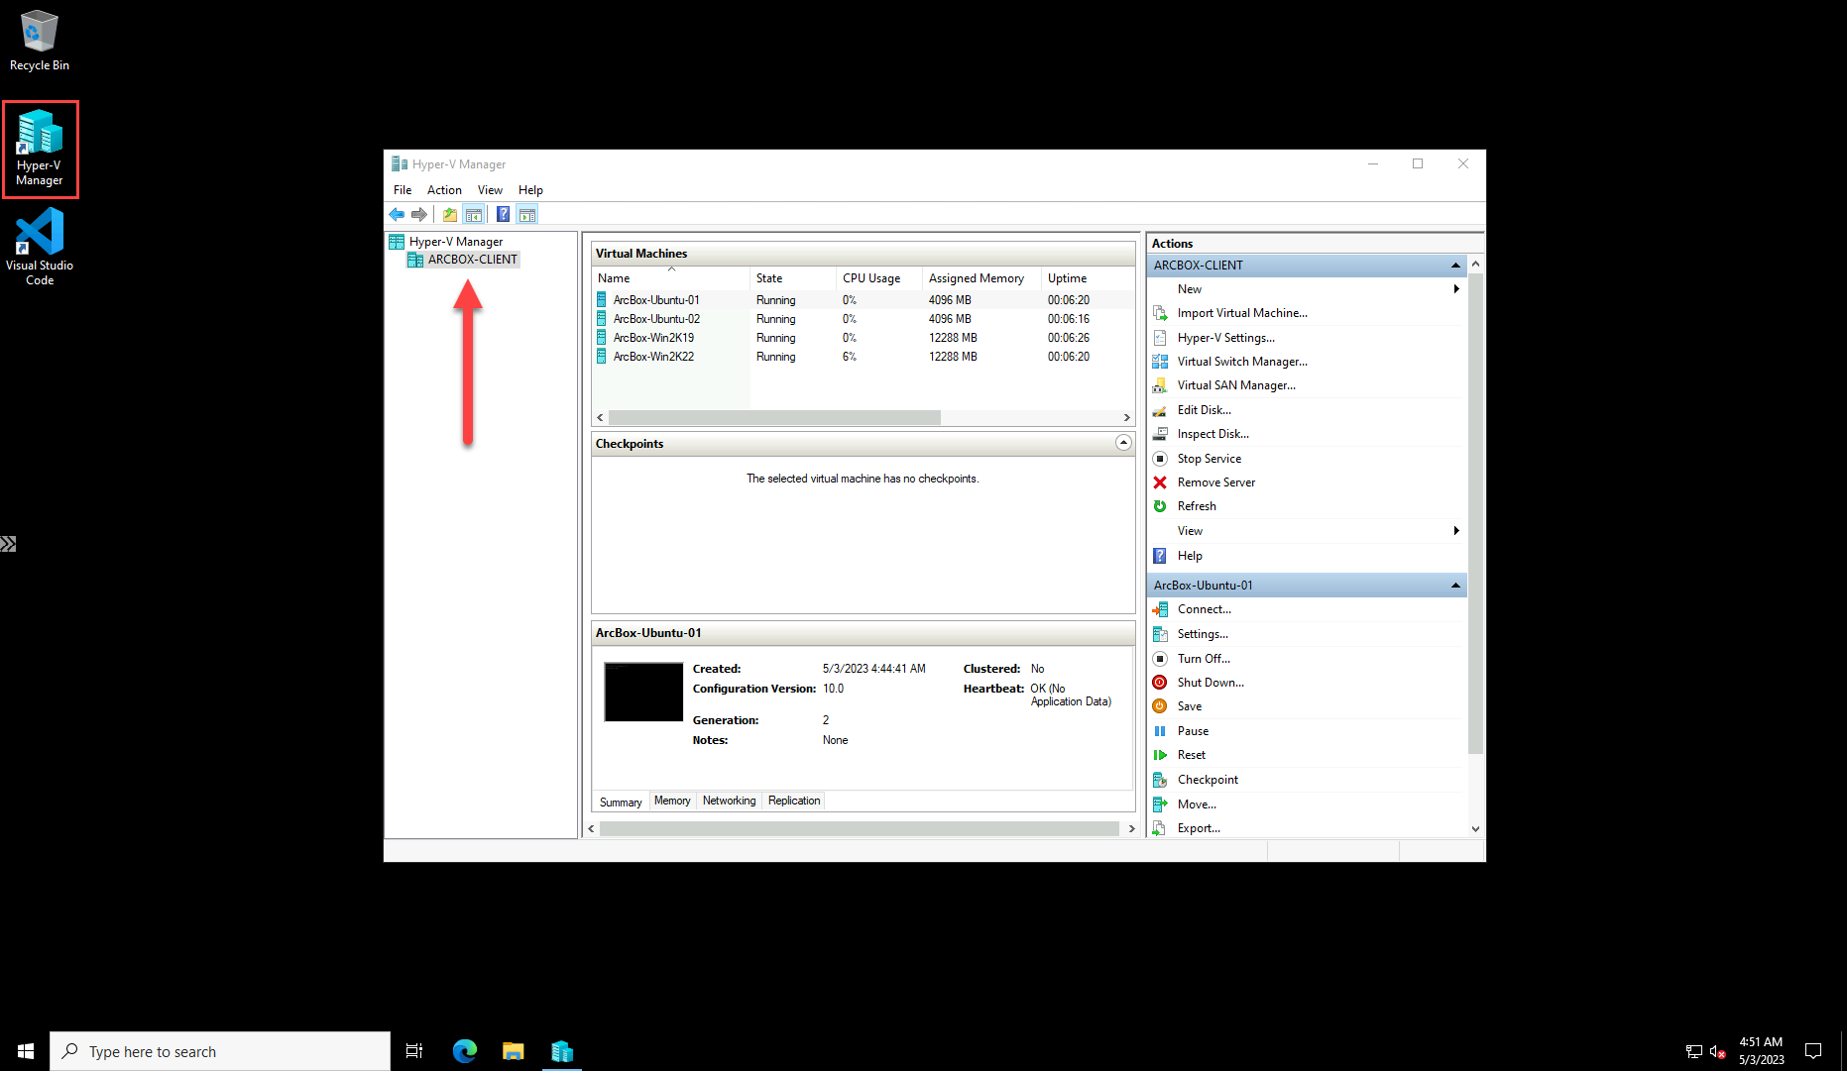Viewport: 1847px width, 1071px height.
Task: Collapse the Checkpoints panel
Action: click(x=1123, y=443)
